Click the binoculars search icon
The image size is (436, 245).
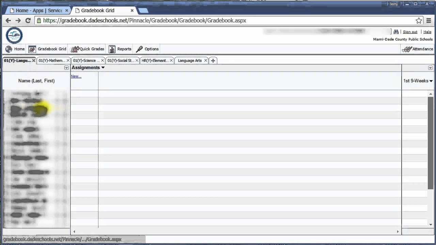point(396,32)
